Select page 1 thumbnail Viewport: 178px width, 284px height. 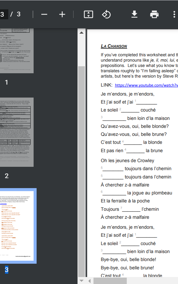tap(17, 51)
